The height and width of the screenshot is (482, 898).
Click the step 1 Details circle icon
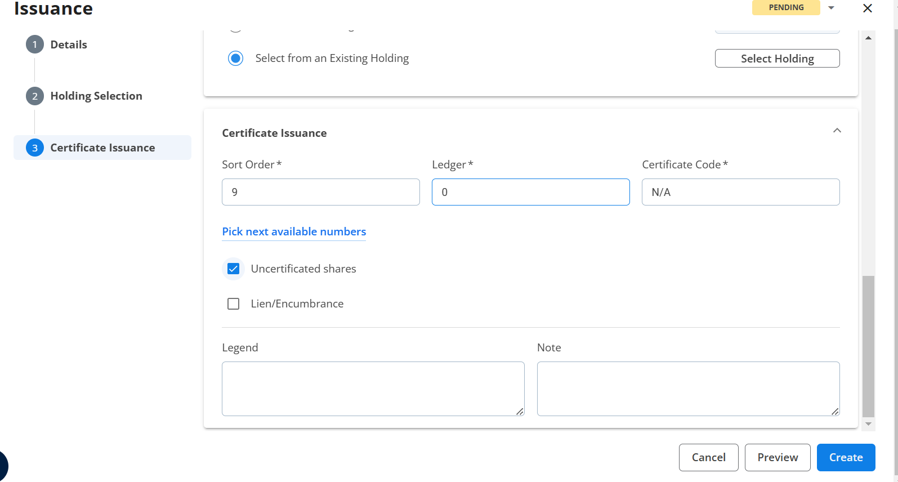35,44
